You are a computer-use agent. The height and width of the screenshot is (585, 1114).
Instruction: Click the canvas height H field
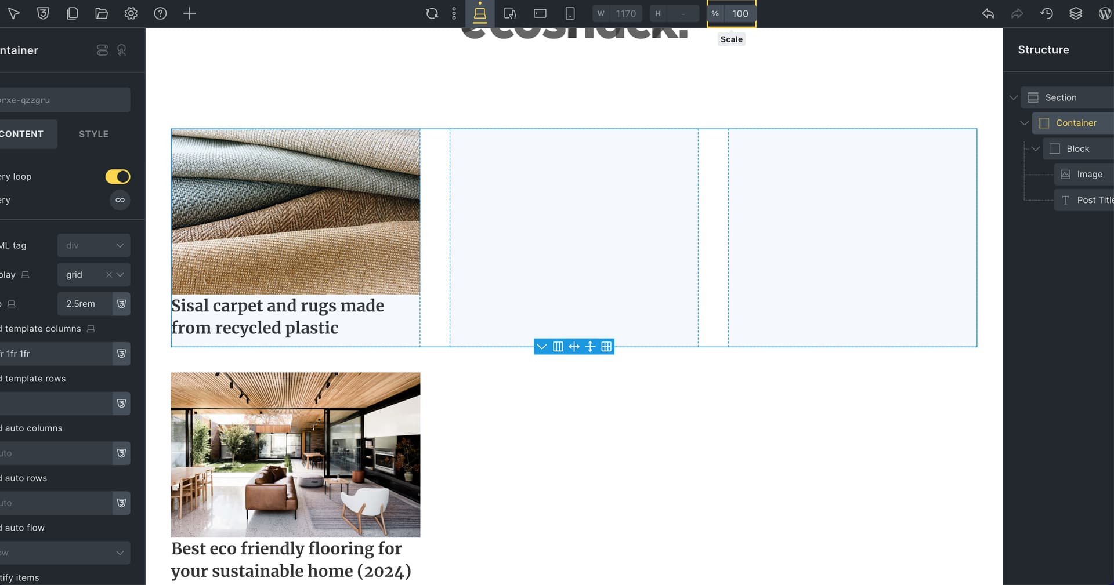click(682, 13)
